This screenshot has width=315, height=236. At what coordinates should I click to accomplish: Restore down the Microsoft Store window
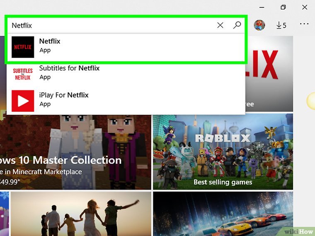click(283, 7)
